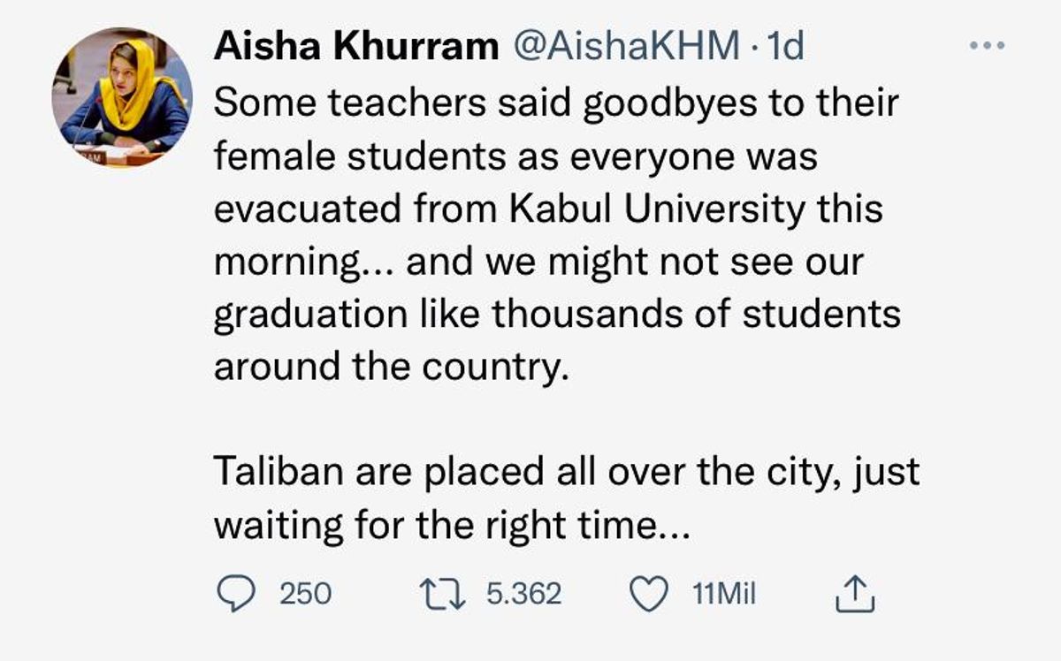
Task: Click the 1d timestamp of the tweet
Action: pos(786,47)
